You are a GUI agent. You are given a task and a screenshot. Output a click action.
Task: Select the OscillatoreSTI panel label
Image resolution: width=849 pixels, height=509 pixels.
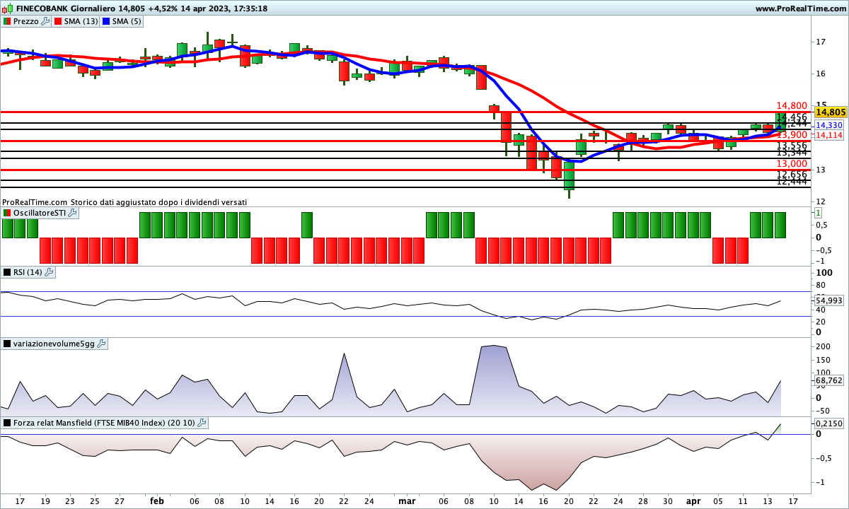pos(40,213)
